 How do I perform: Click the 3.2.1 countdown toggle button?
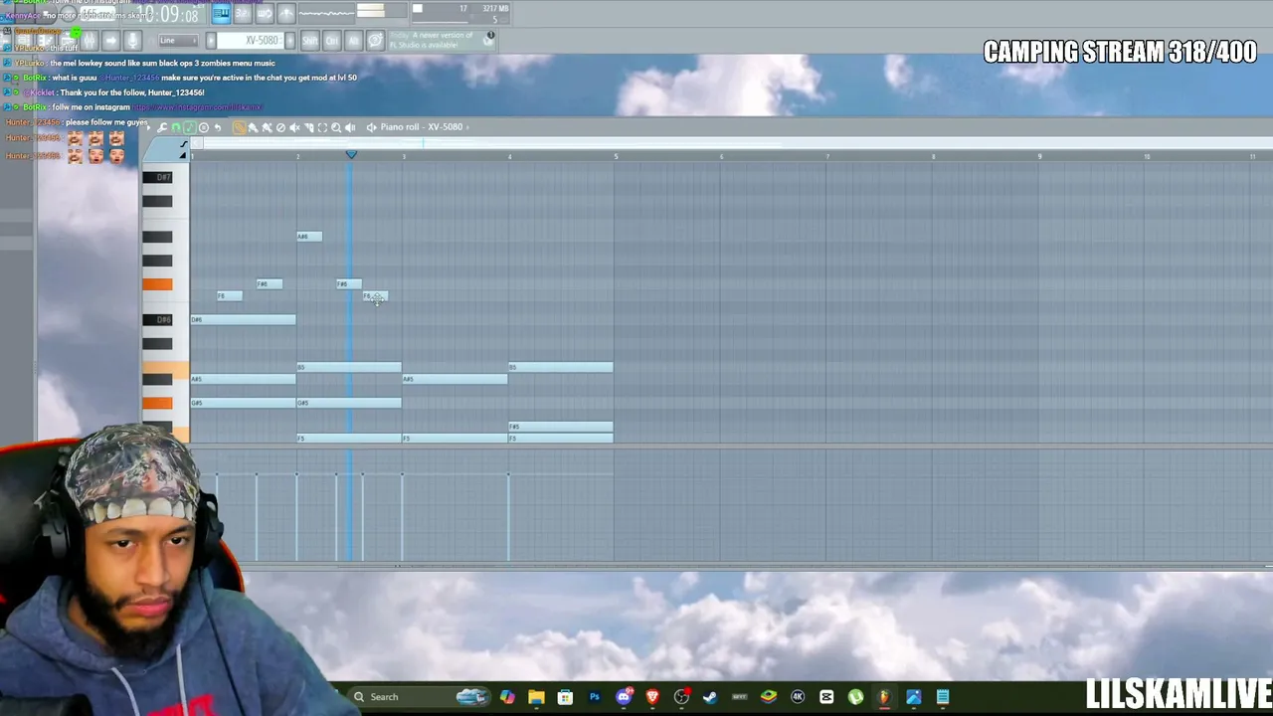coord(243,13)
